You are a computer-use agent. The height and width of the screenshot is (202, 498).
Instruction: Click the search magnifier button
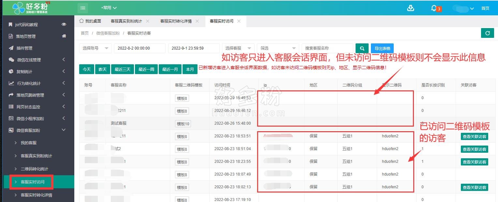[x=362, y=48]
